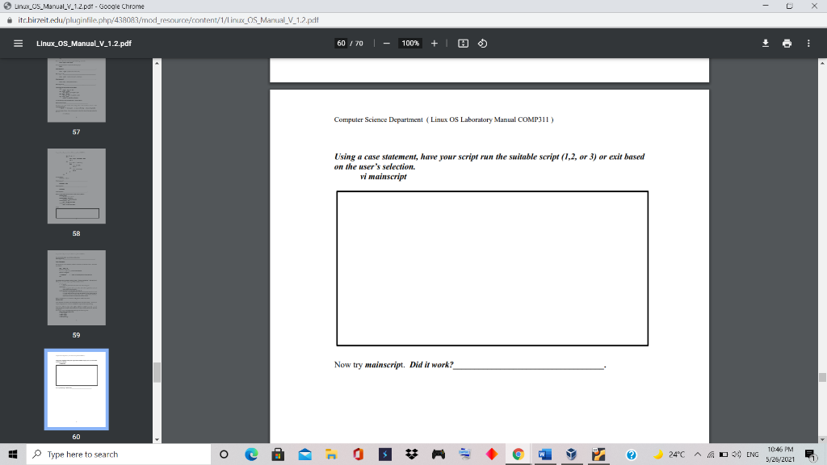Image resolution: width=827 pixels, height=465 pixels.
Task: Open the weather 24°C widget
Action: [669, 454]
